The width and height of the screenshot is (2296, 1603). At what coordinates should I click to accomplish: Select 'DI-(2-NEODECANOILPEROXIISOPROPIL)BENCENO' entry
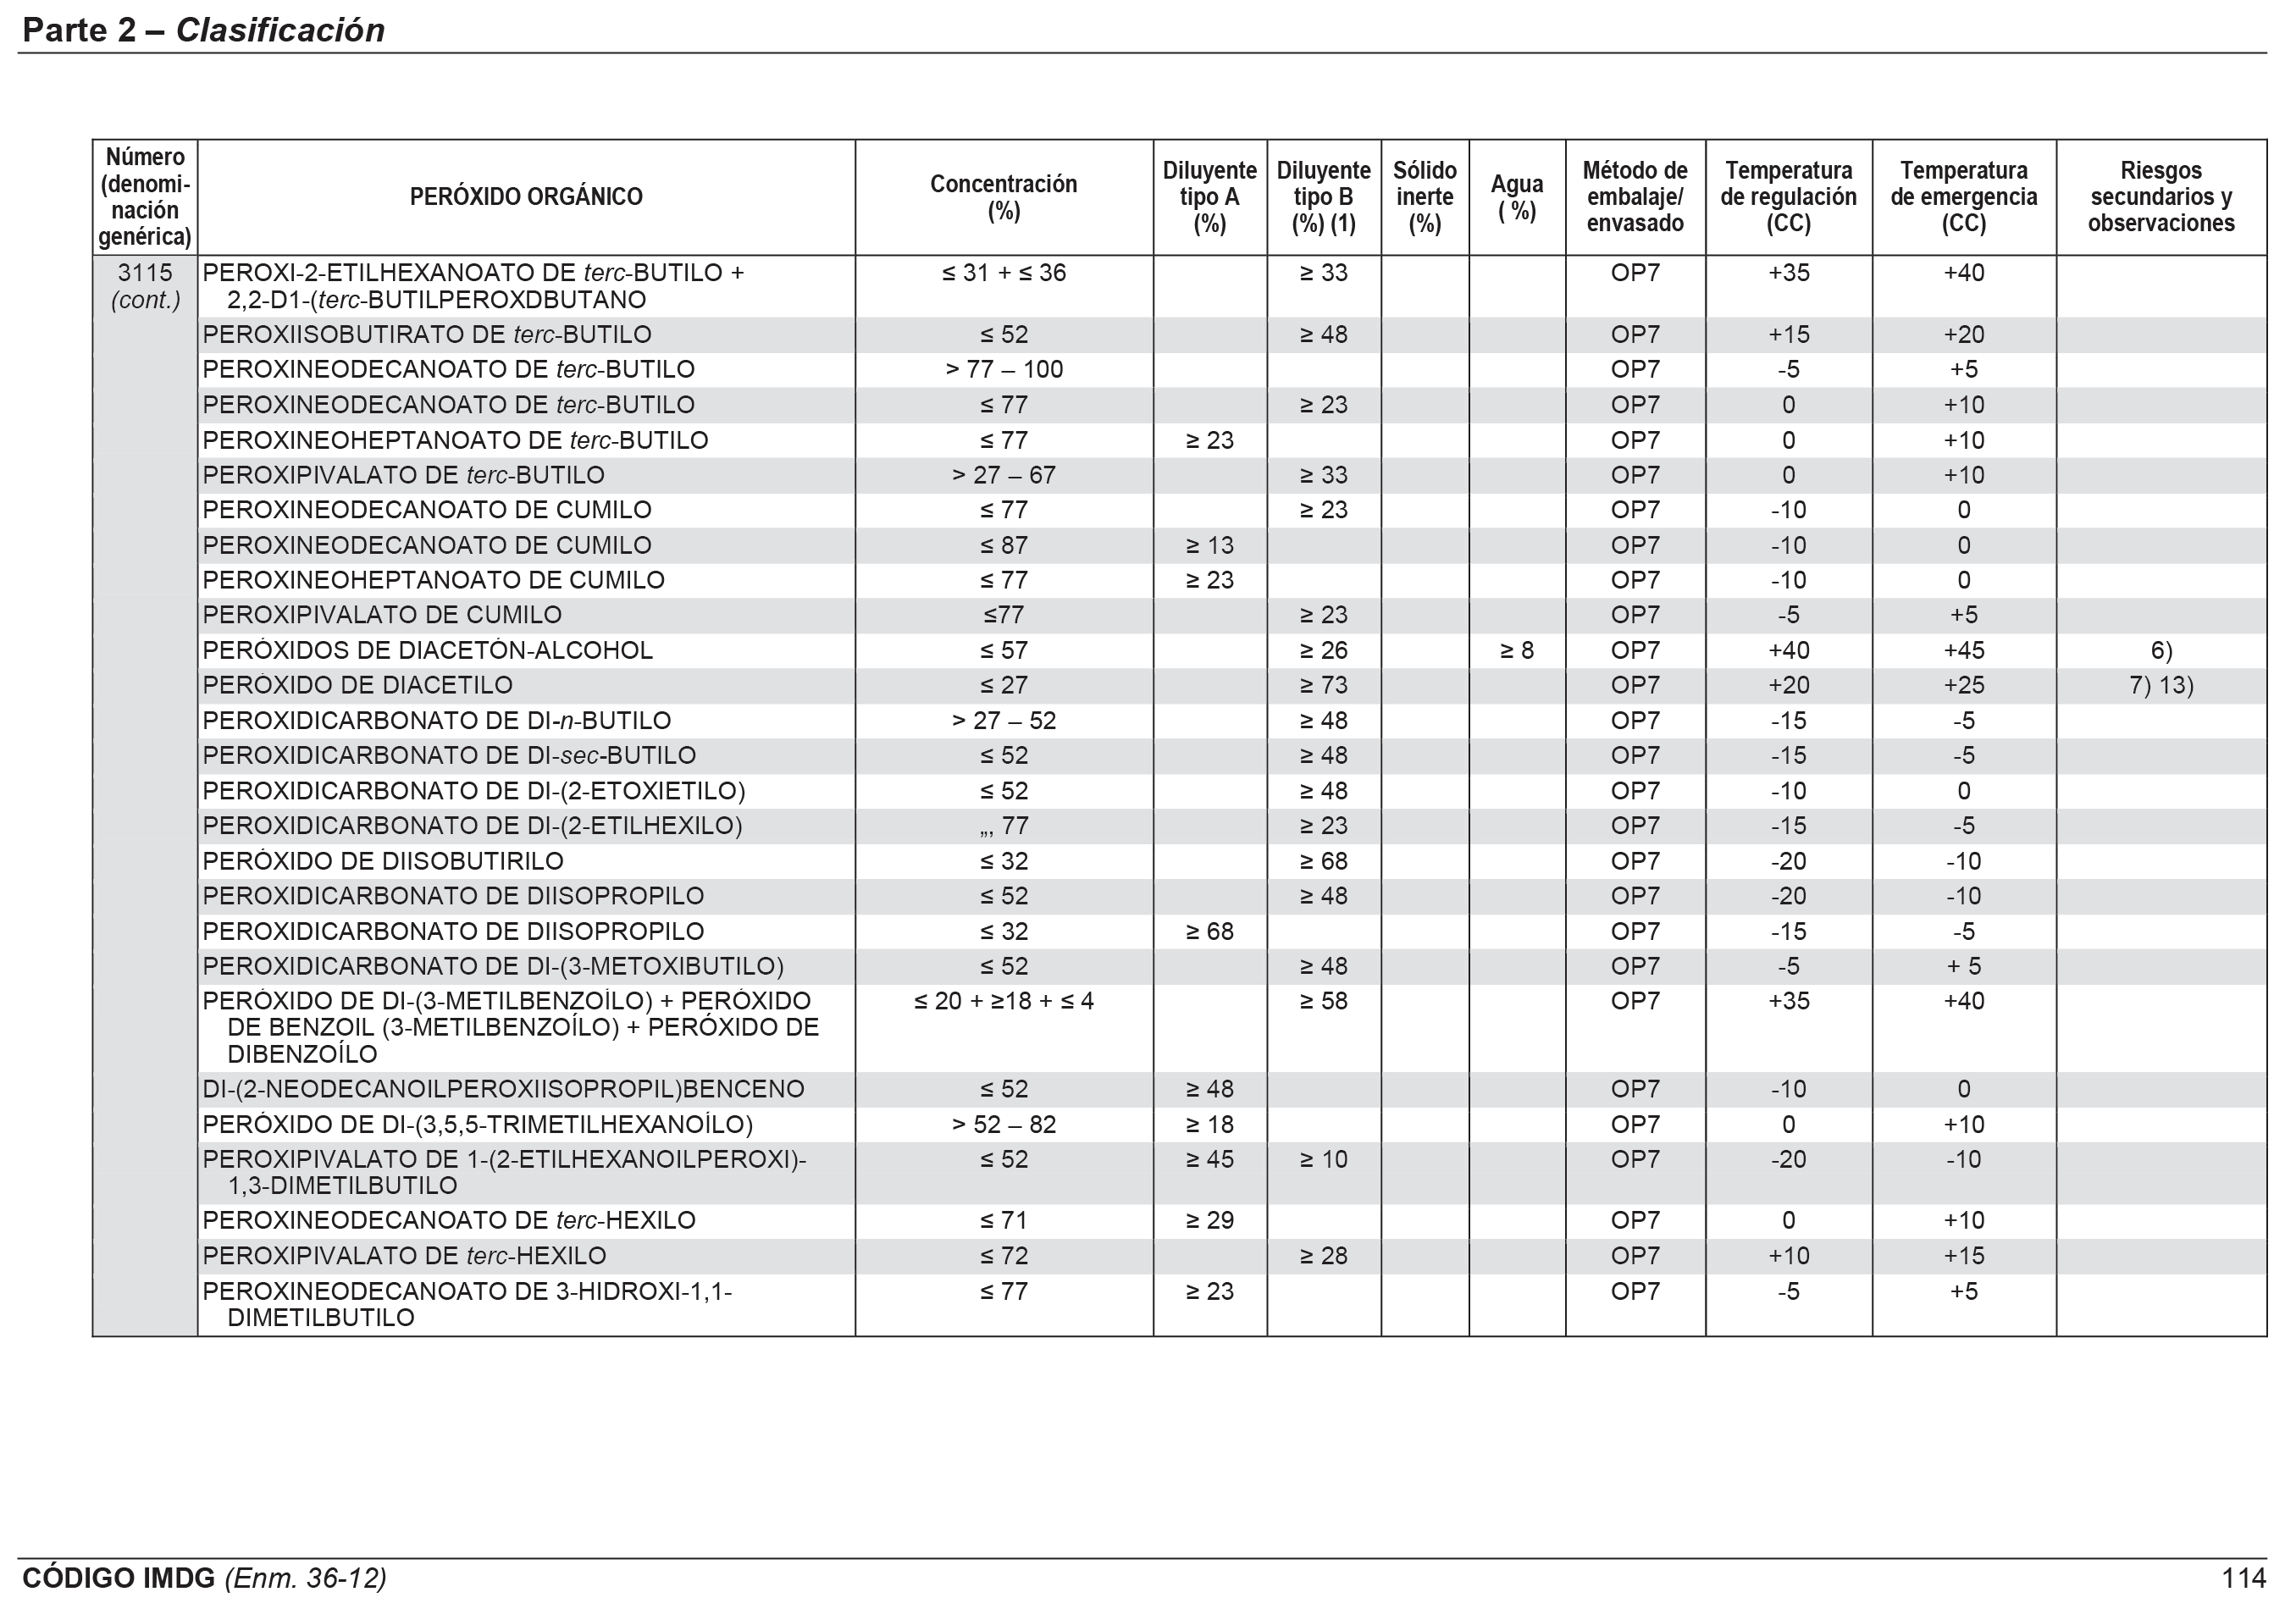(x=503, y=1089)
